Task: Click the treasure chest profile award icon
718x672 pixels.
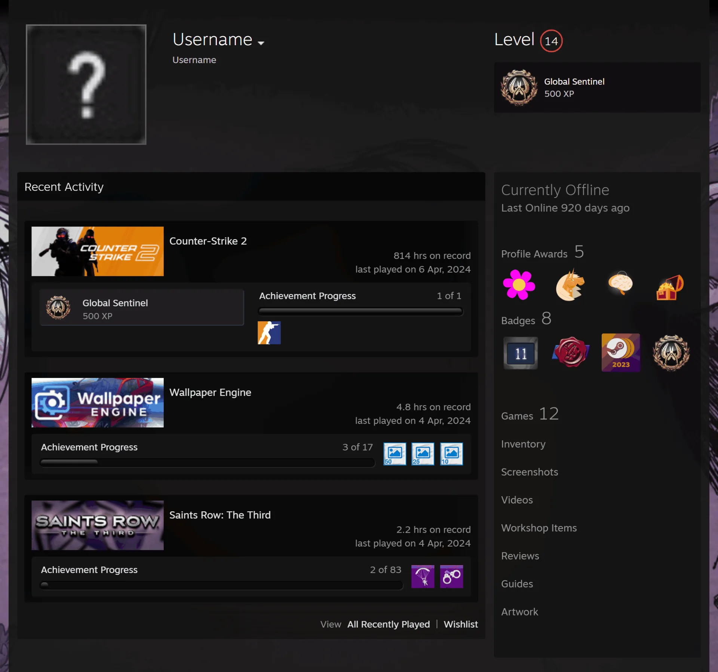Action: coord(670,287)
